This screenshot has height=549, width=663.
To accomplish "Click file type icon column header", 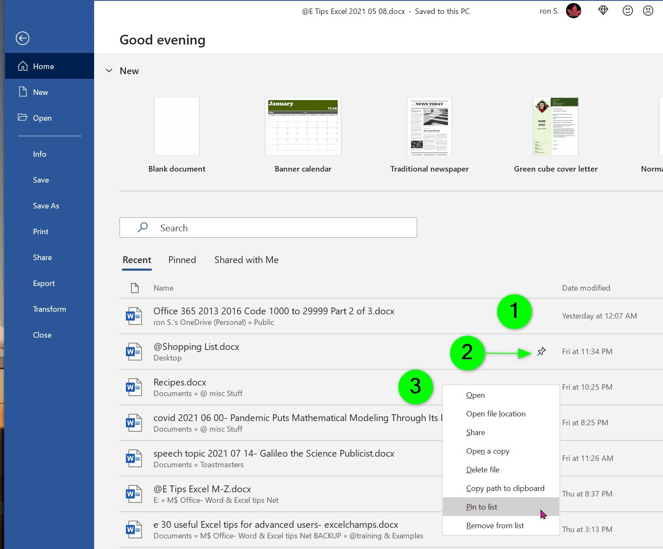I will [x=135, y=288].
